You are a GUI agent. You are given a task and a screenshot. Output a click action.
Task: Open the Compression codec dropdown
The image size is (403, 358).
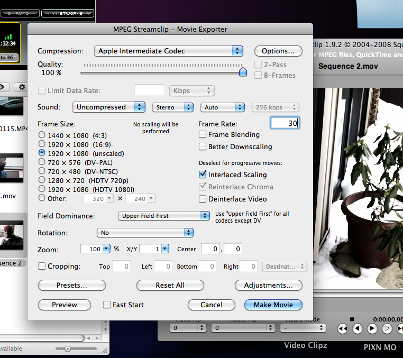169,51
